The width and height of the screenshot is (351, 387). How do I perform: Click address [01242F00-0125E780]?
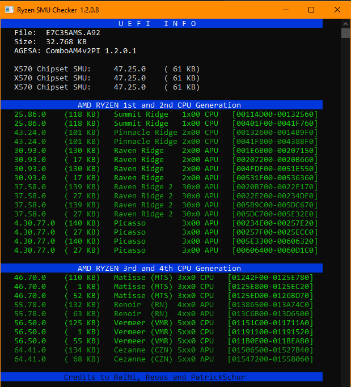(x=270, y=278)
